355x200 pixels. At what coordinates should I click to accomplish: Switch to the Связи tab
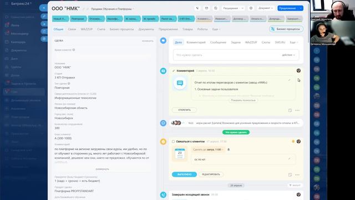point(72,29)
